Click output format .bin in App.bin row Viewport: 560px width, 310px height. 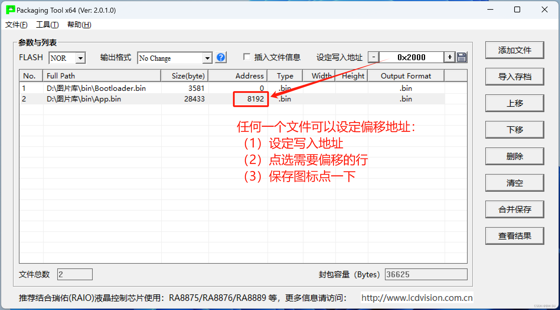(x=406, y=99)
